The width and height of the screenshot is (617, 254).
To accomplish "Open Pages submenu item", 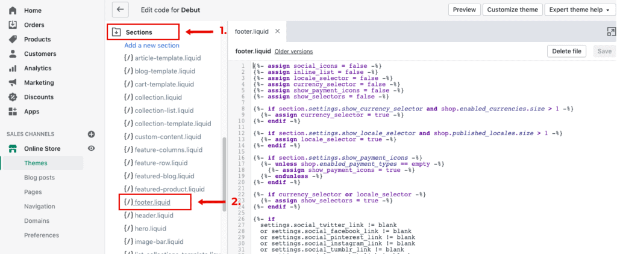I will click(x=33, y=192).
